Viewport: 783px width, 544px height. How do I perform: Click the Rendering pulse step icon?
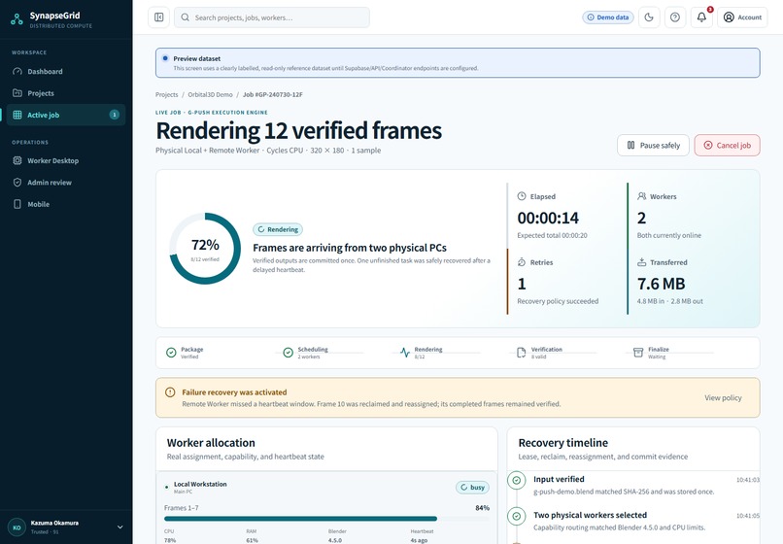[x=405, y=353]
